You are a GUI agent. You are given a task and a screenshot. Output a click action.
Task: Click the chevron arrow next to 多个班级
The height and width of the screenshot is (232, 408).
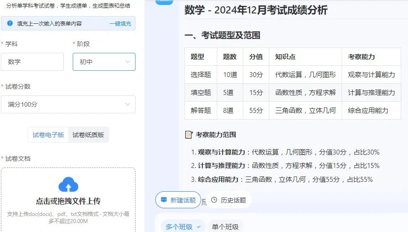point(199,227)
